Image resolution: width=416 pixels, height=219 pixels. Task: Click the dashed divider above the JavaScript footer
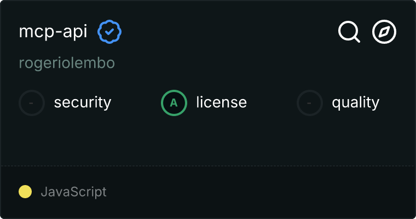point(208,165)
